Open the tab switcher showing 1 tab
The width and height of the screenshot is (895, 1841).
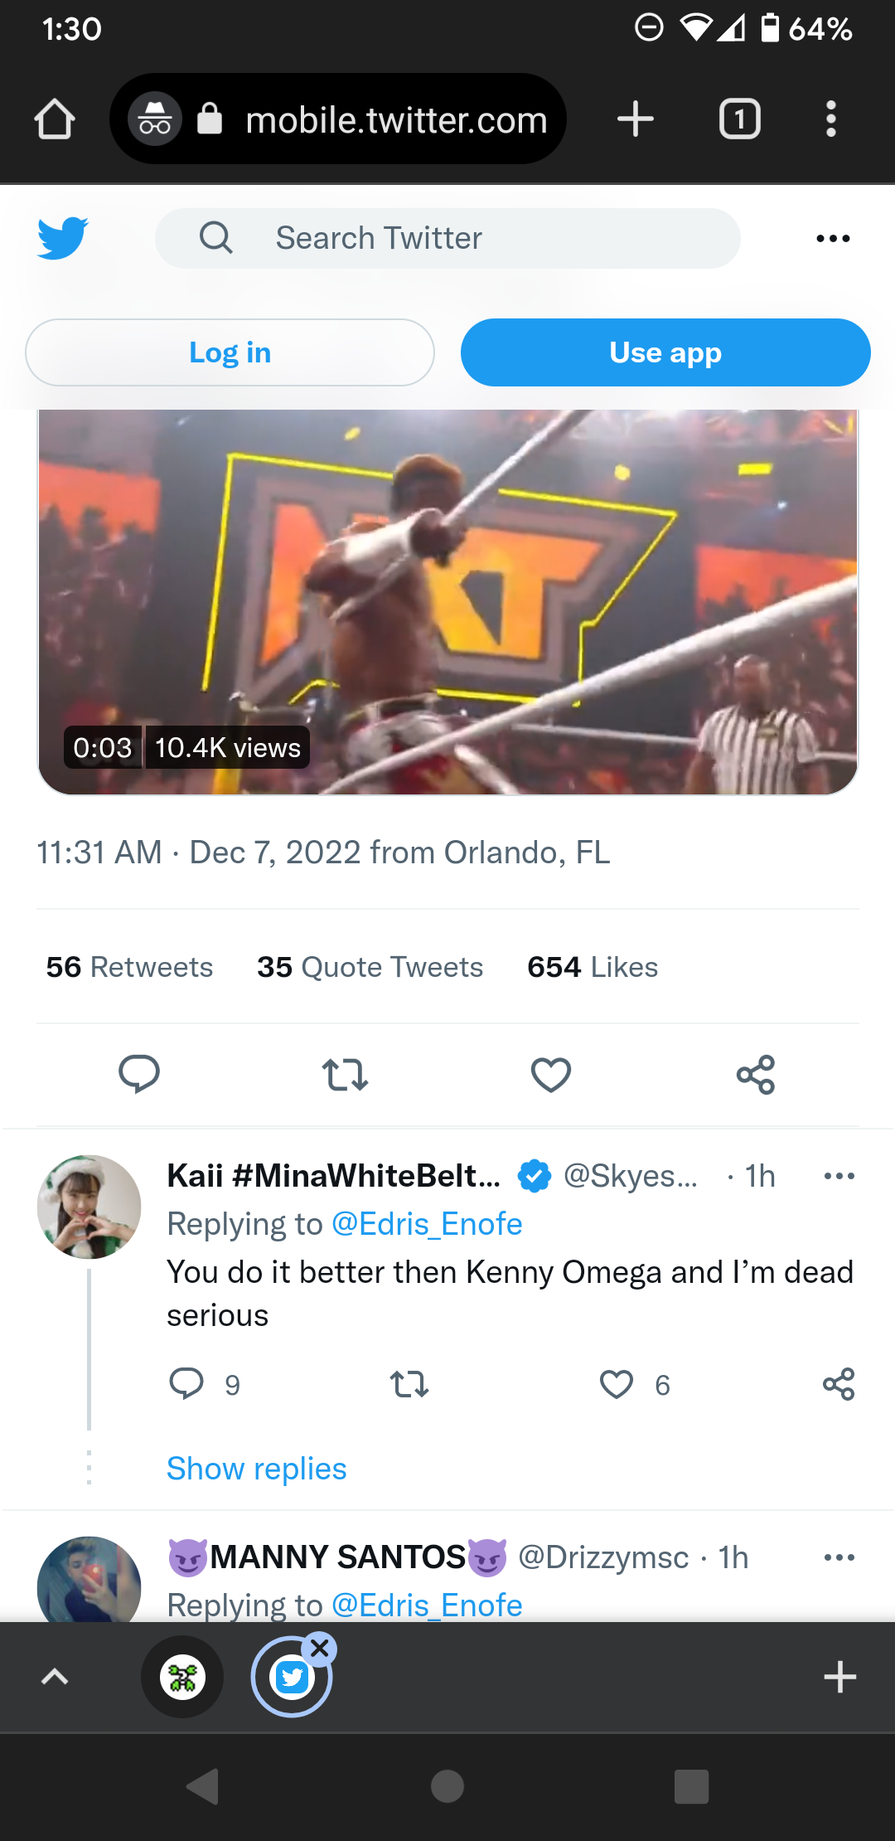tap(739, 119)
